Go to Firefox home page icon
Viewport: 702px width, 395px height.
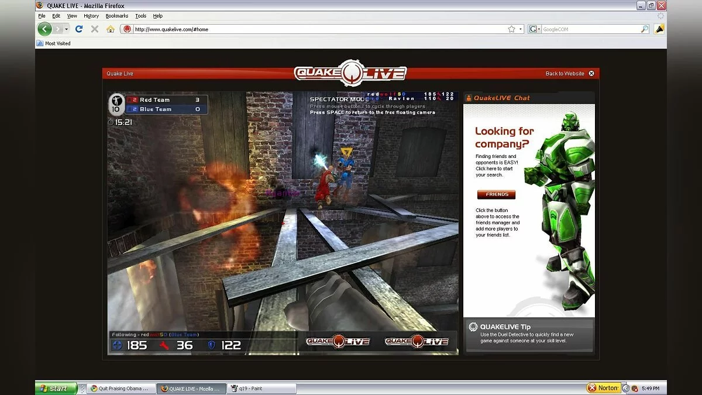[x=111, y=29]
